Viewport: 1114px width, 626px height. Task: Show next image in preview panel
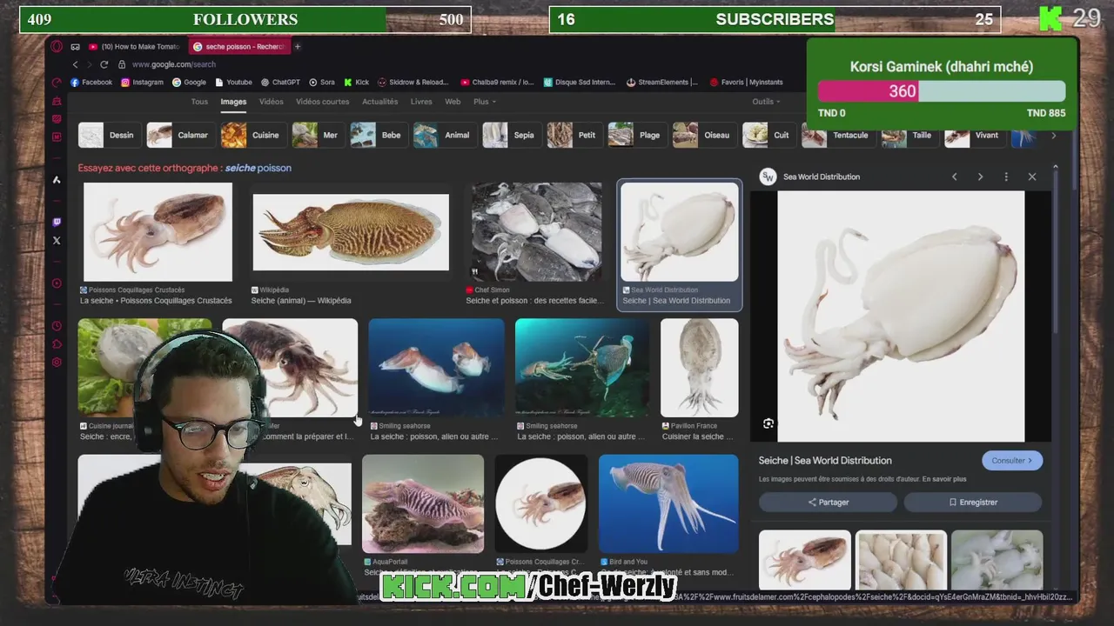pos(980,176)
